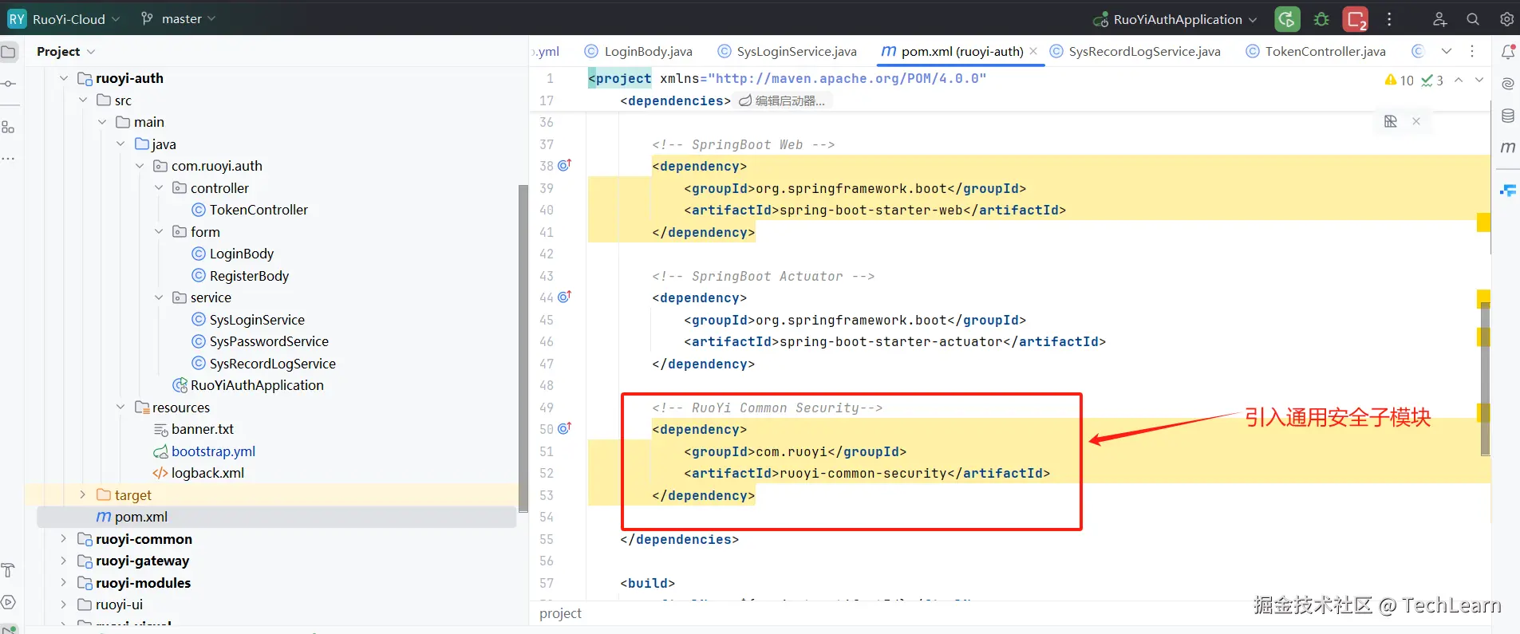Click the gutter icon on line 50
1520x634 pixels.
coord(564,428)
